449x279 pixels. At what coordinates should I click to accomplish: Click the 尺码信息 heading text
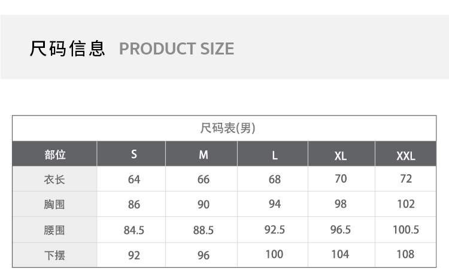point(68,48)
